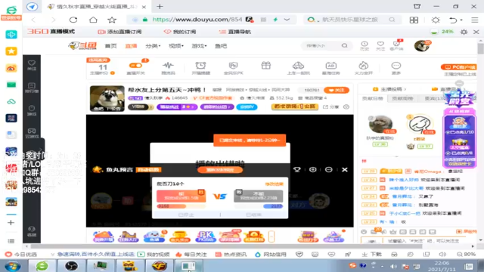Reload the Douyu page

(x=73, y=20)
